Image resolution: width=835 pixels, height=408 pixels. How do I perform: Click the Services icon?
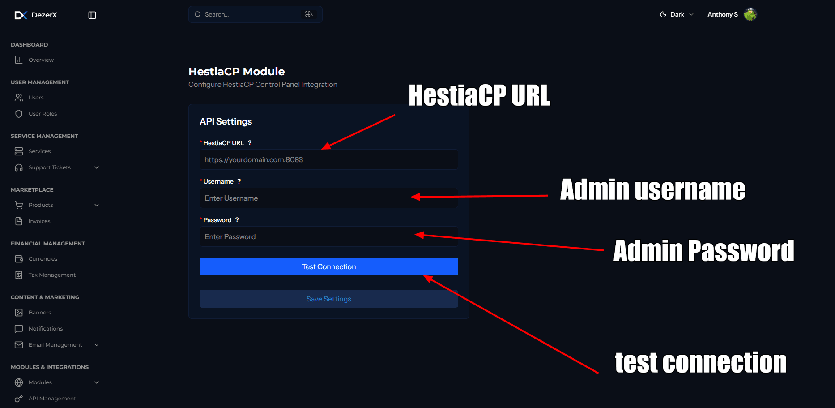tap(19, 151)
